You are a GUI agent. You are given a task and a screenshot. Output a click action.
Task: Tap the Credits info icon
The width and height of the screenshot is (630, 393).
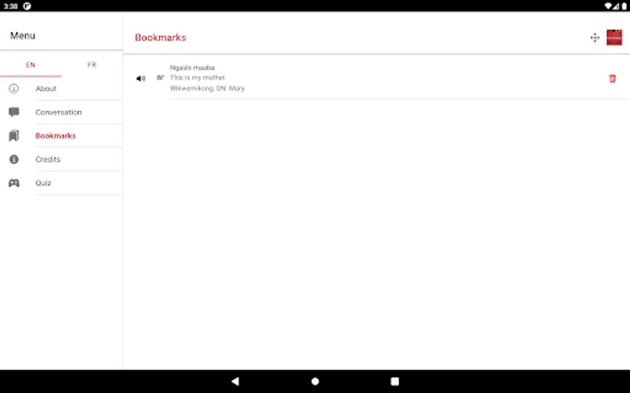pyautogui.click(x=14, y=159)
